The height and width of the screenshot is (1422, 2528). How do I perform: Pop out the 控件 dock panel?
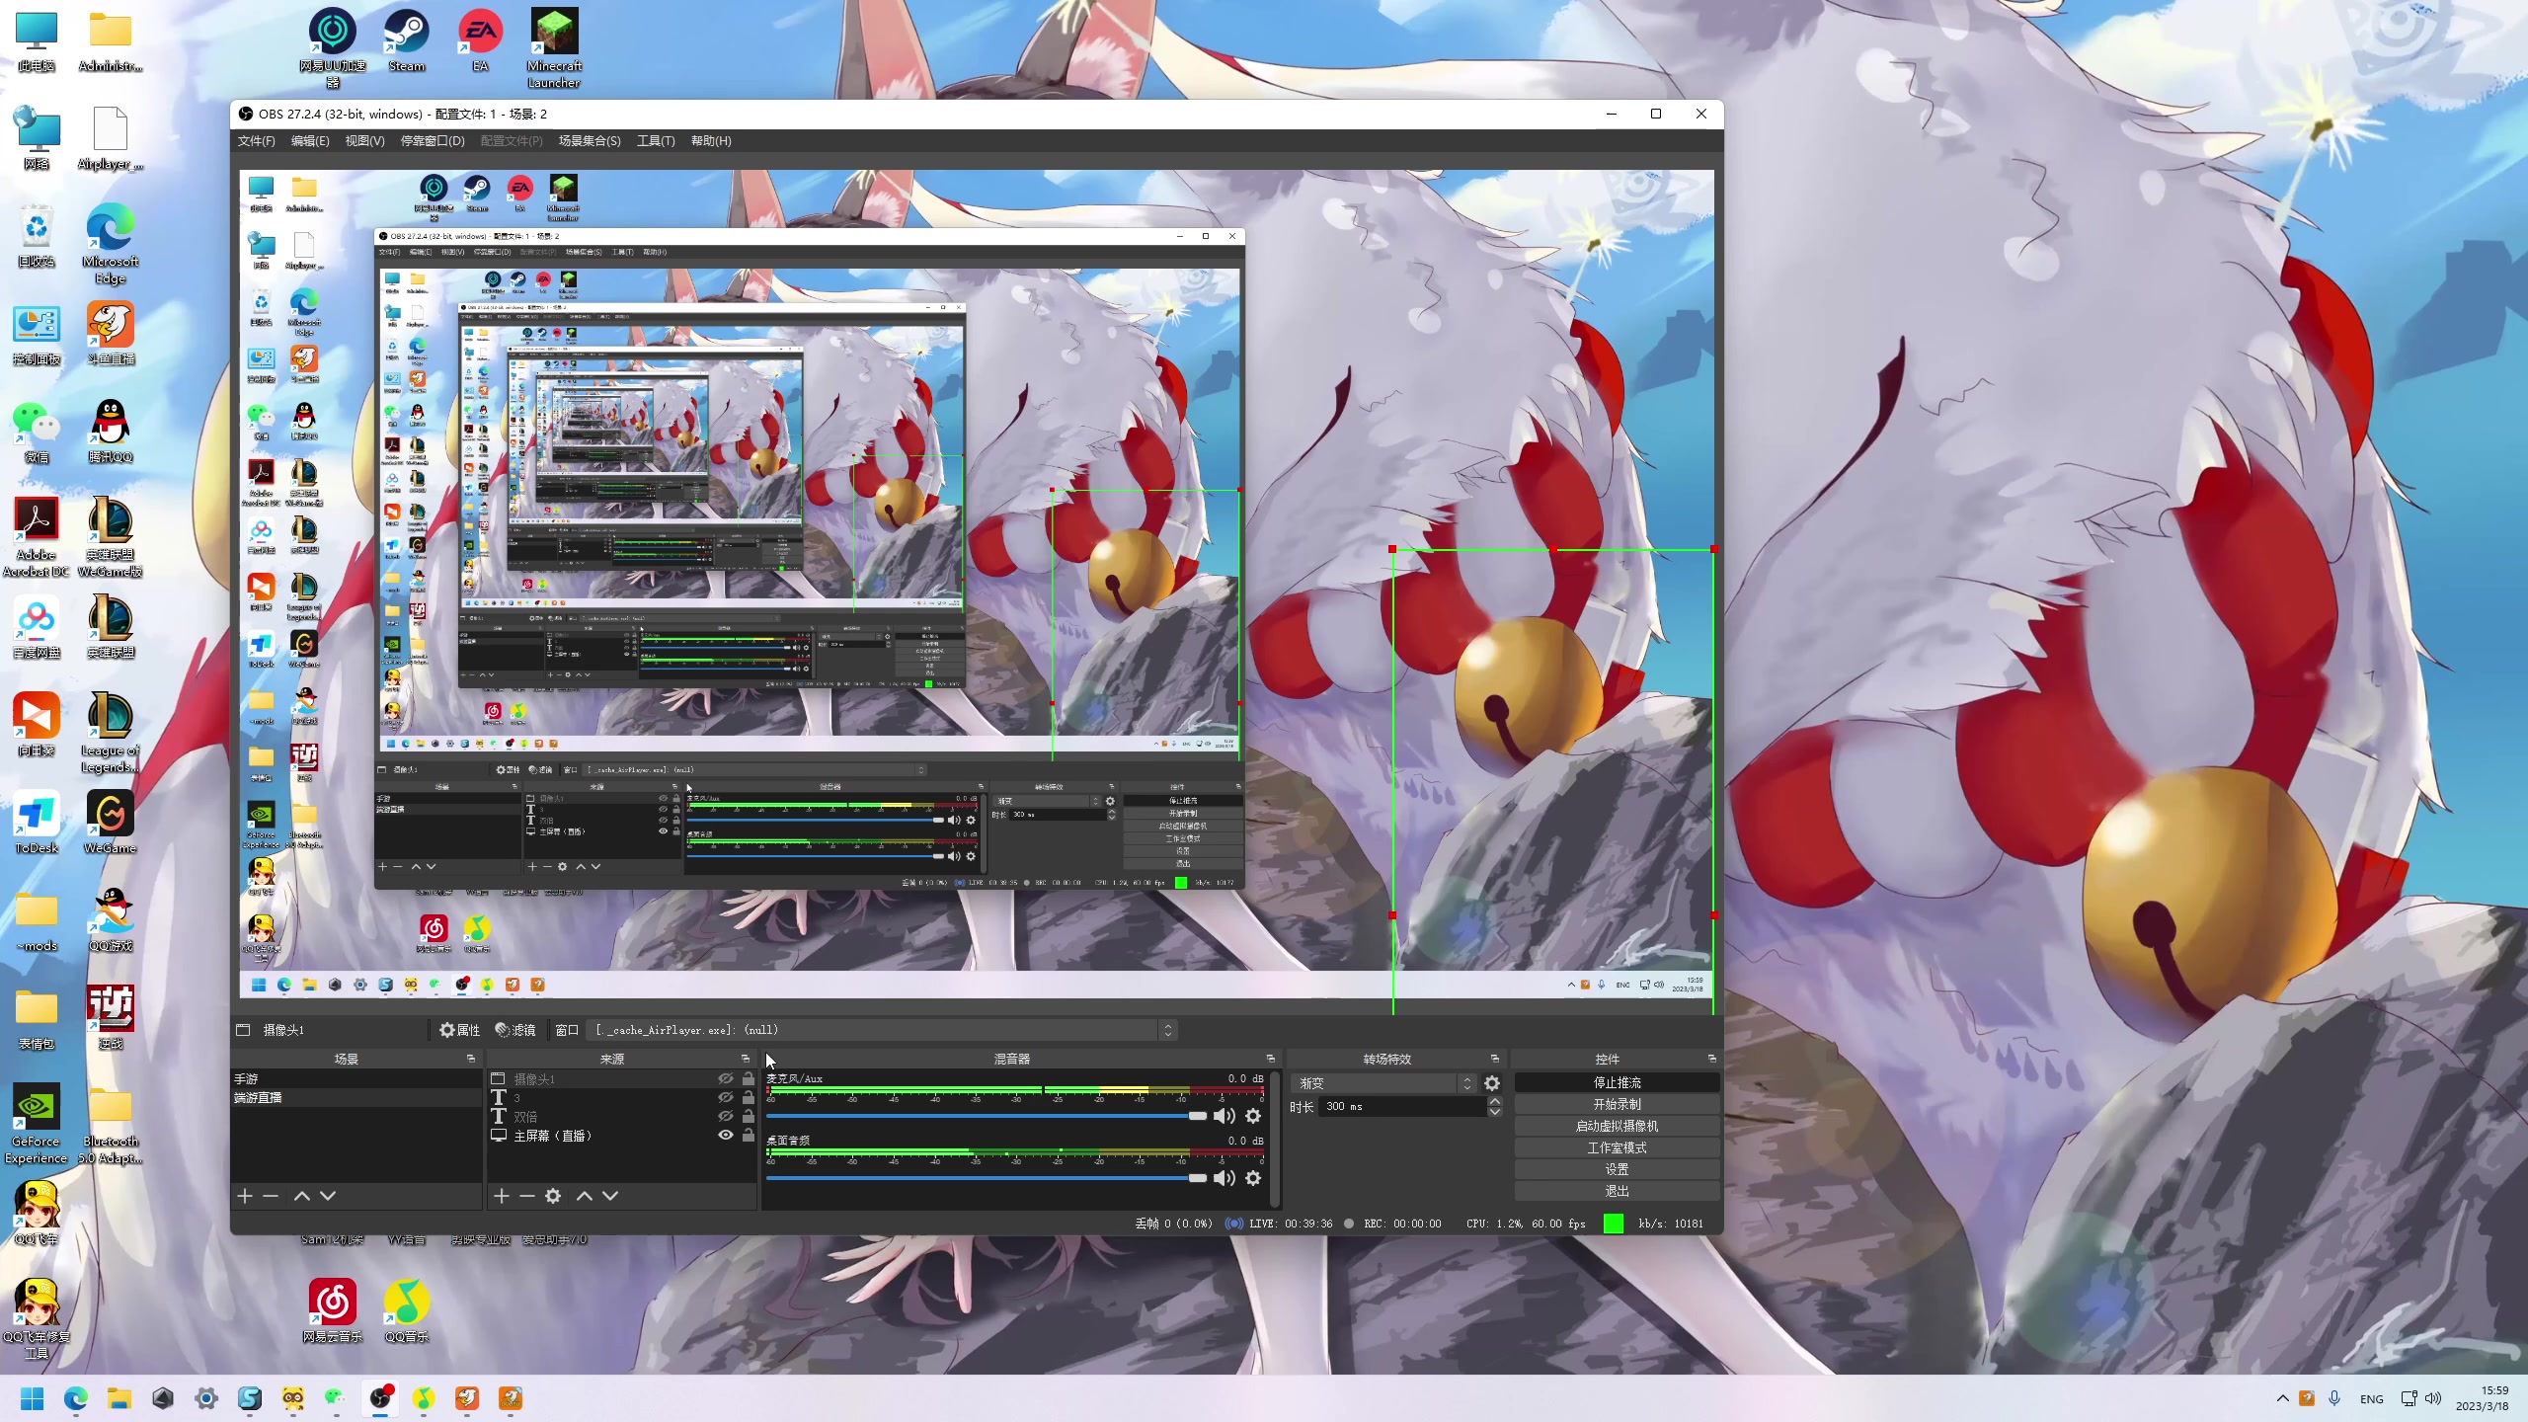click(x=1712, y=1059)
